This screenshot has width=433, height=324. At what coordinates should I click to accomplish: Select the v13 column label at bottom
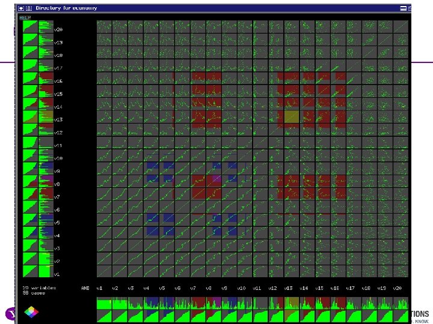[287, 288]
